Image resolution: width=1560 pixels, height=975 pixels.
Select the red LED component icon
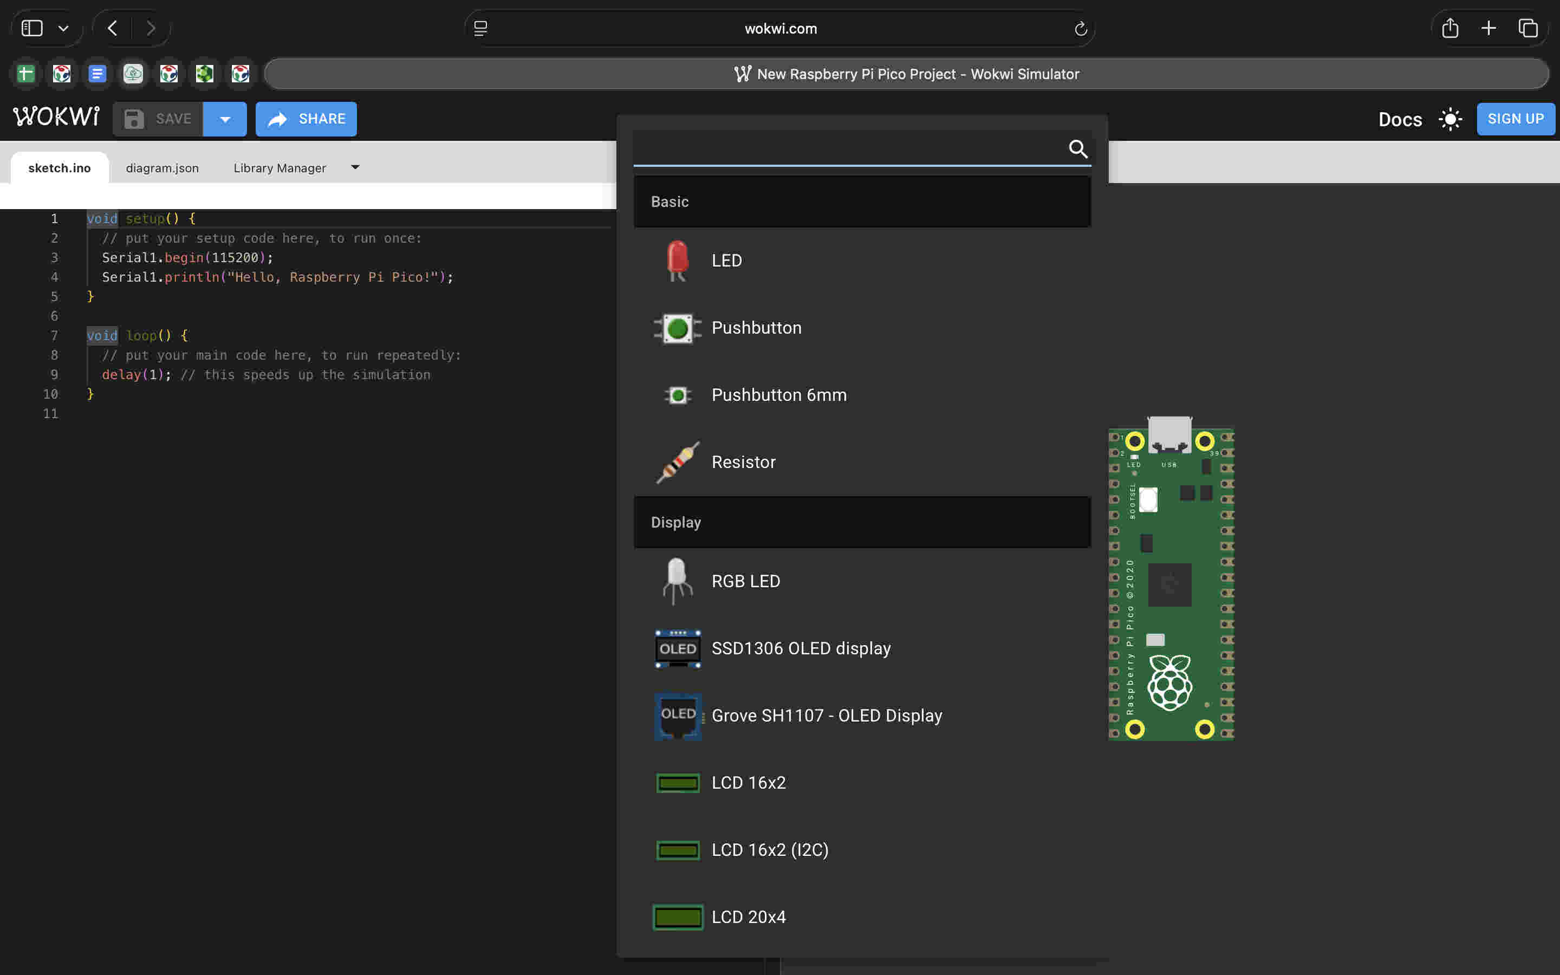click(677, 261)
